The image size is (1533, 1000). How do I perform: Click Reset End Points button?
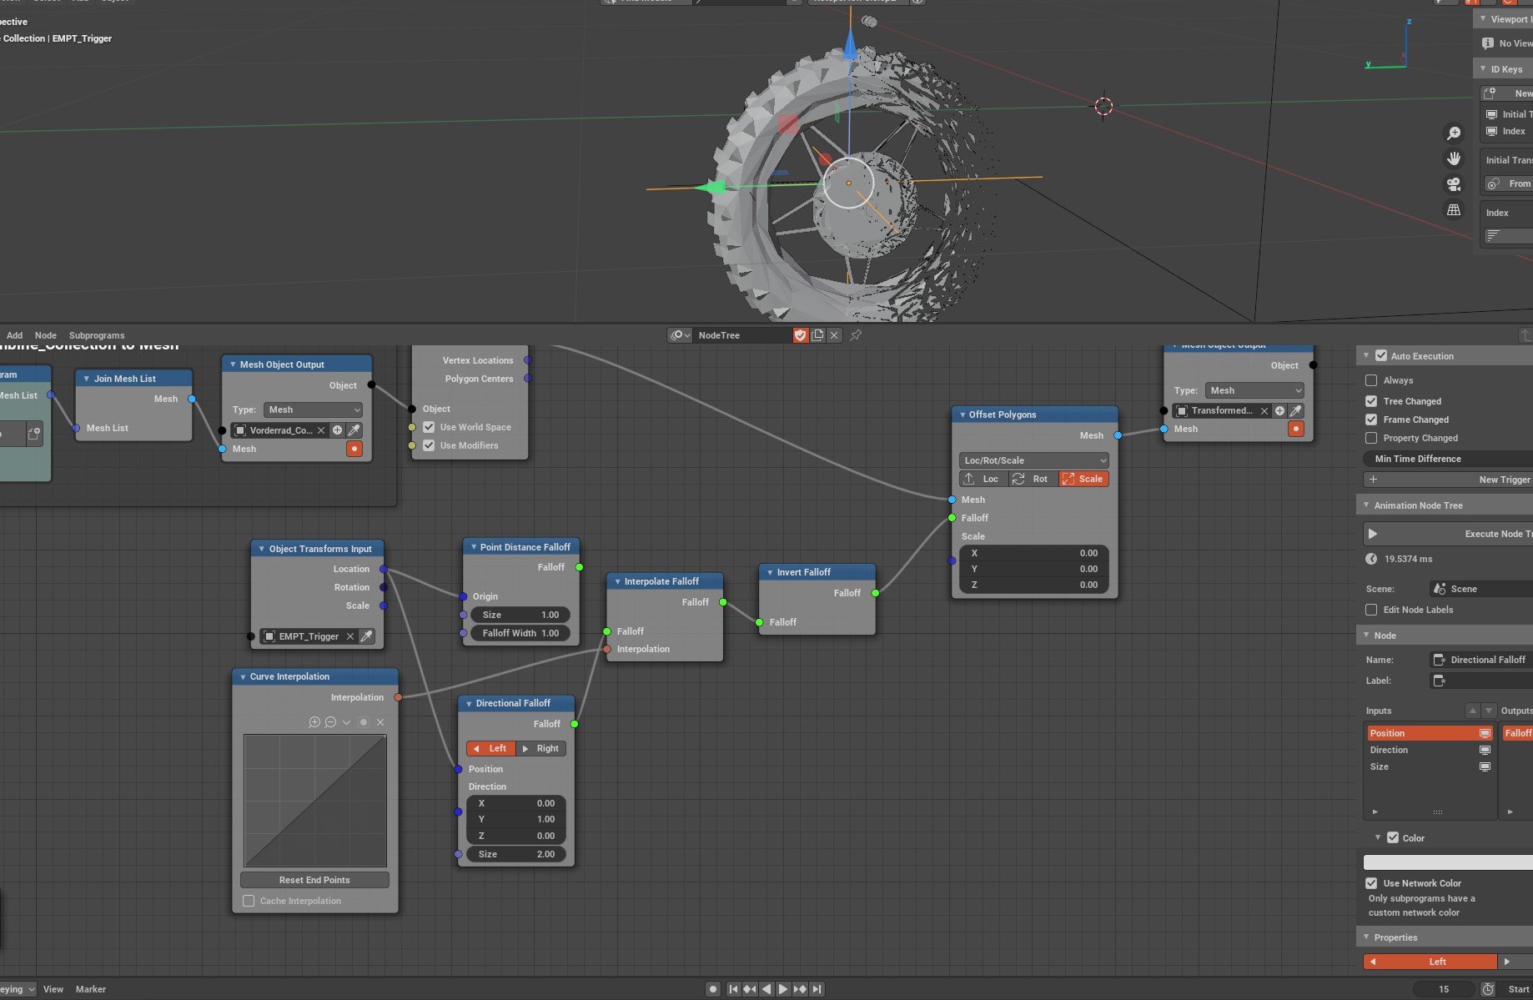[x=314, y=880]
